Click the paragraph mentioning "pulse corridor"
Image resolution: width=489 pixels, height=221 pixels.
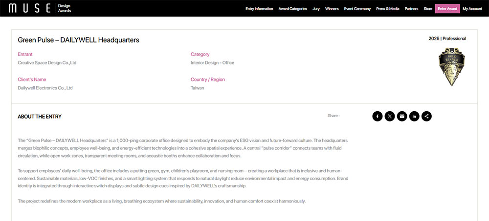[183, 148]
